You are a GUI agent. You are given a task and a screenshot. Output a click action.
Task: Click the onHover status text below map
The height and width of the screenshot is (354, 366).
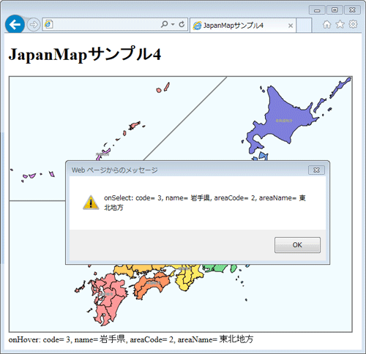[131, 339]
